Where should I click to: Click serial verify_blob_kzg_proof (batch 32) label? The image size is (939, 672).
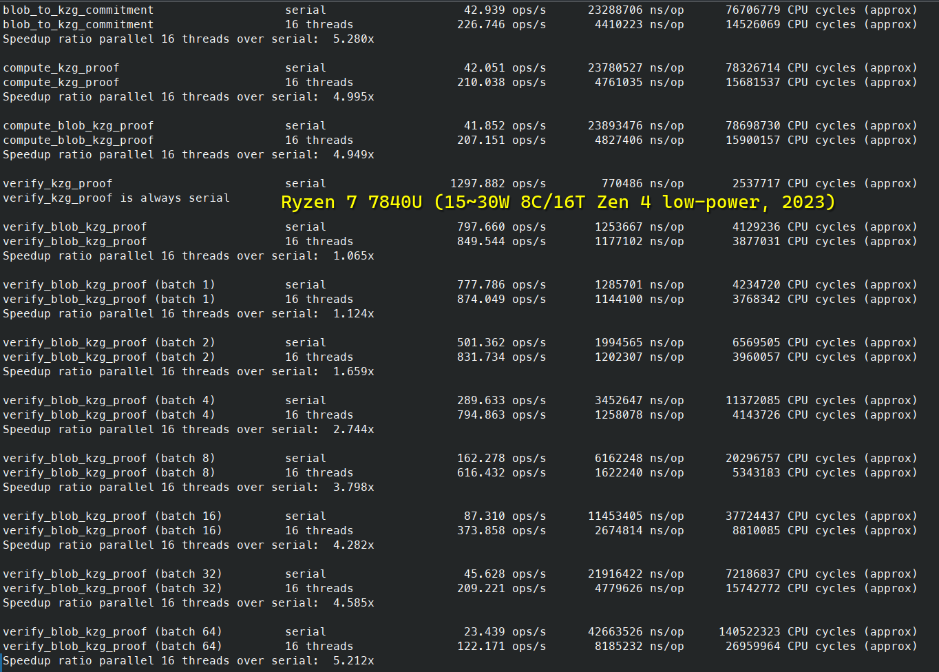[112, 574]
